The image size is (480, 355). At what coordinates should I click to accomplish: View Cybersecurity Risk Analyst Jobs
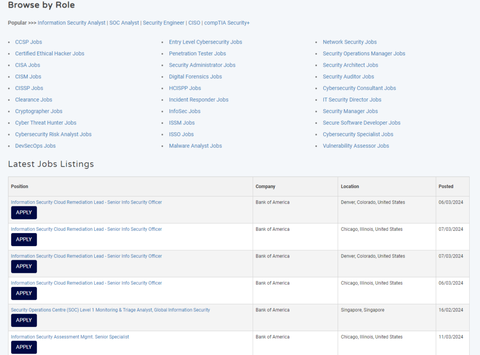53,134
